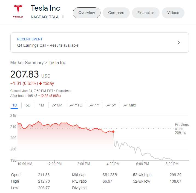This screenshot has width=196, height=193.
Task: Choose the 5D chart range
Action: coord(28,105)
